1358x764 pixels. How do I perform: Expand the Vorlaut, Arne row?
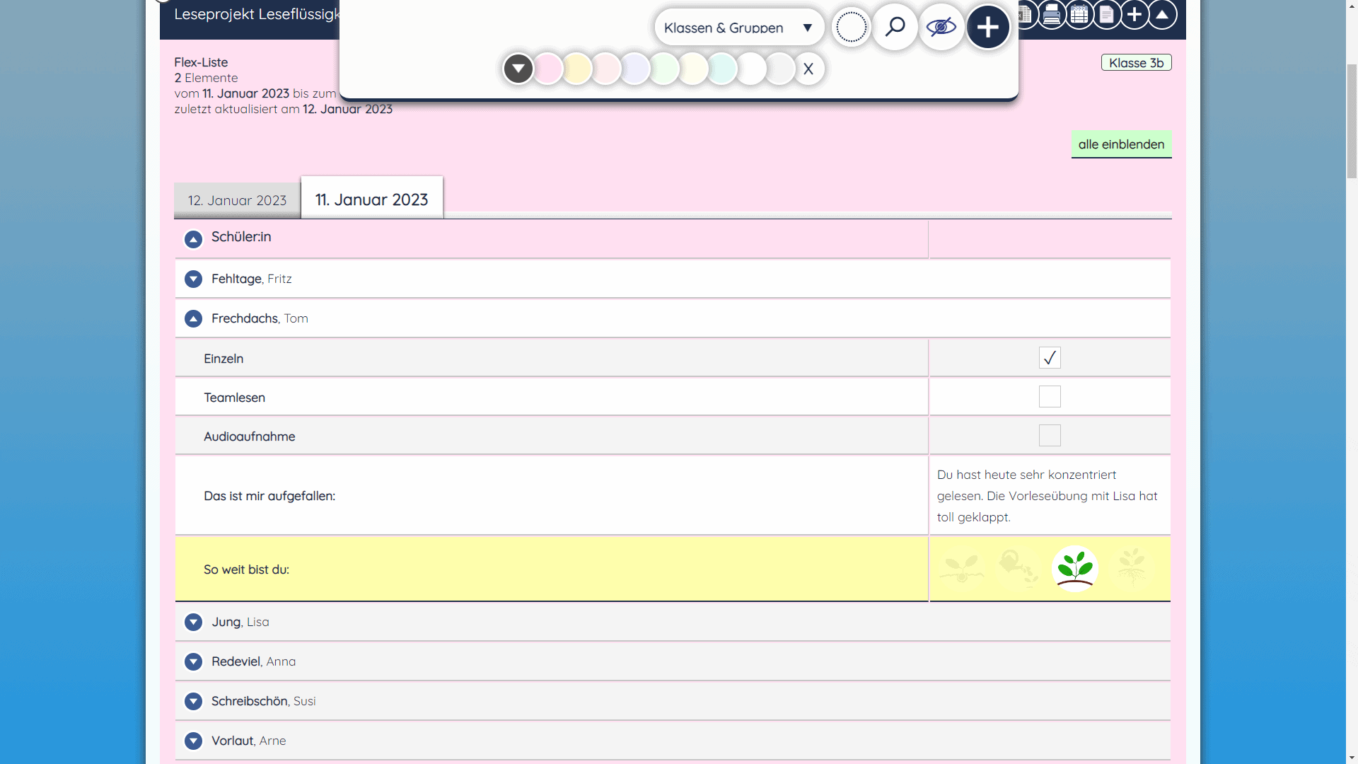tap(193, 741)
